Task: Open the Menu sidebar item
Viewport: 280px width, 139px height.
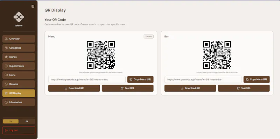Action: click(x=19, y=75)
